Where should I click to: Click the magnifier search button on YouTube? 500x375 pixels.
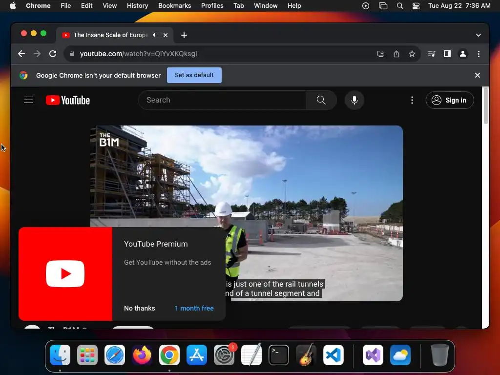(x=321, y=100)
